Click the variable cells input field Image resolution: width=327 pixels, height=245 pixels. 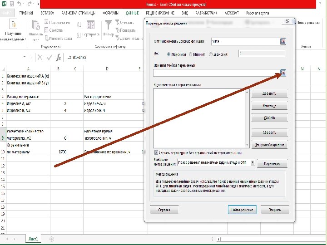(x=217, y=73)
